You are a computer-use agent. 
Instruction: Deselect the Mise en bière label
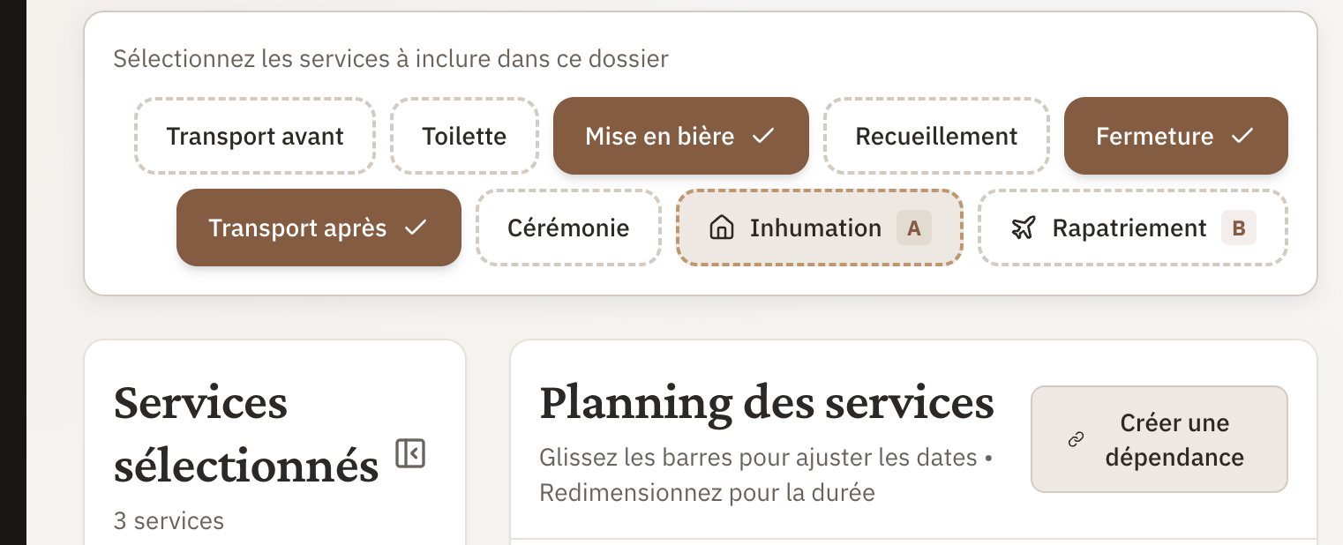[659, 137]
